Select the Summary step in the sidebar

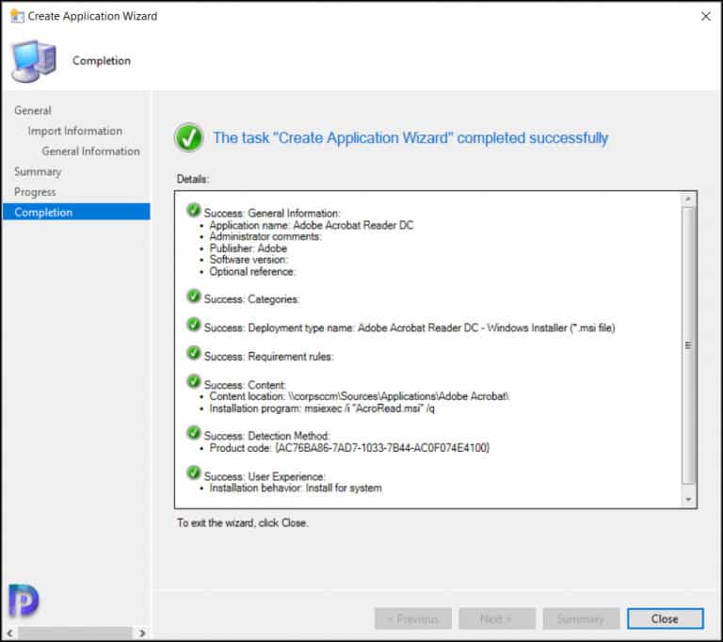coord(38,171)
